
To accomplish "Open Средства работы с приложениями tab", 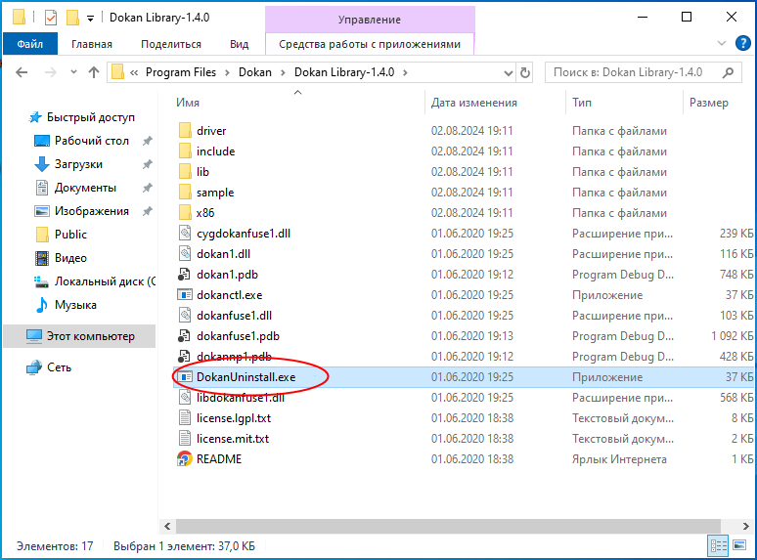I will coord(370,44).
